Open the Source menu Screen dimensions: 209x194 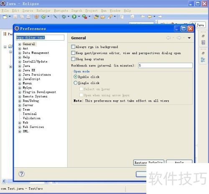click(x=28, y=10)
